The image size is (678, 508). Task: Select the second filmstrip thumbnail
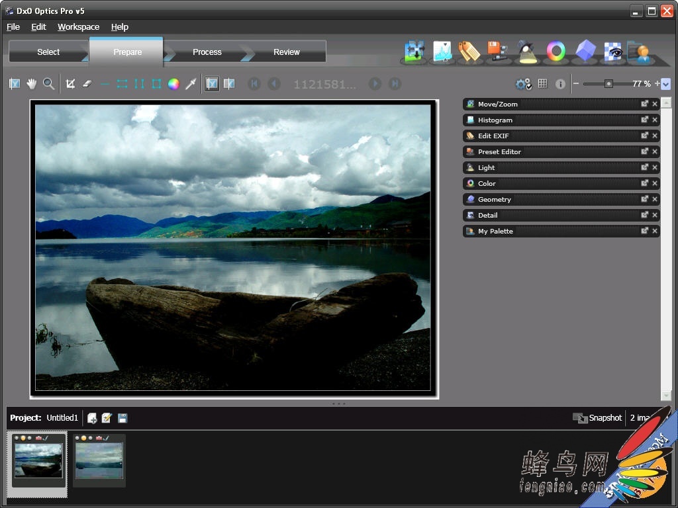click(x=99, y=460)
